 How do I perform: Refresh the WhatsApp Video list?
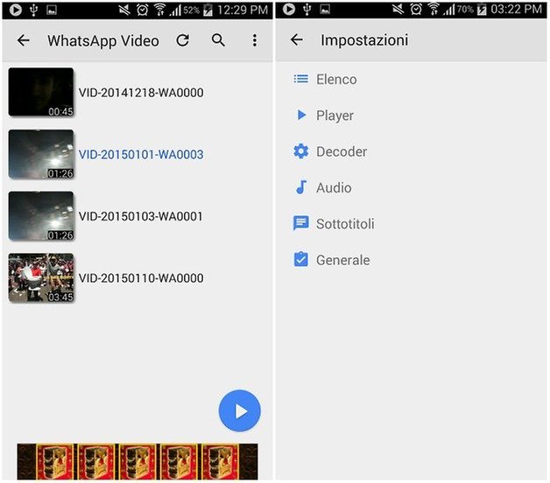(183, 40)
